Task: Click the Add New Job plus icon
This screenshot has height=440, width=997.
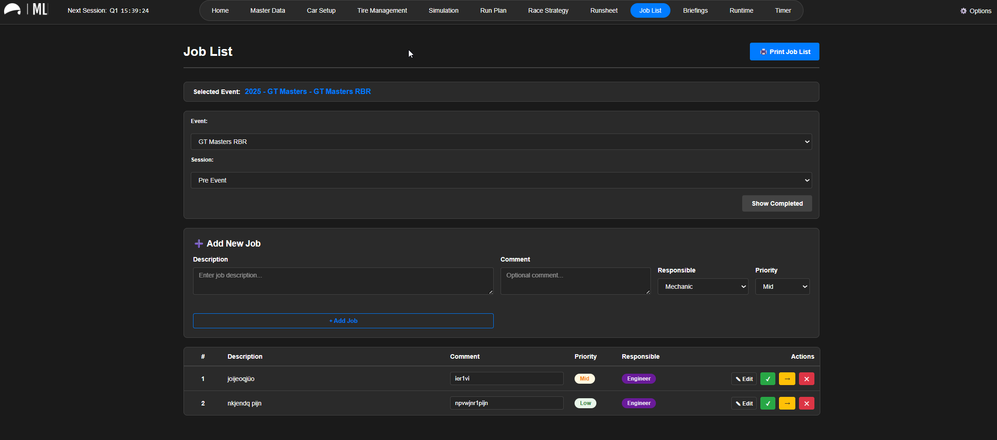Action: pyautogui.click(x=198, y=244)
